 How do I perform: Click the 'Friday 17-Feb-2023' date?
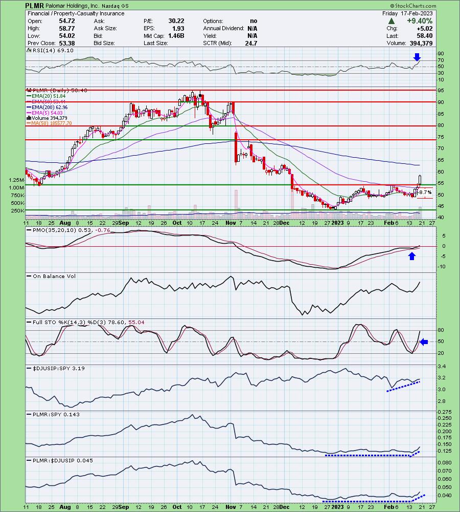coord(407,13)
